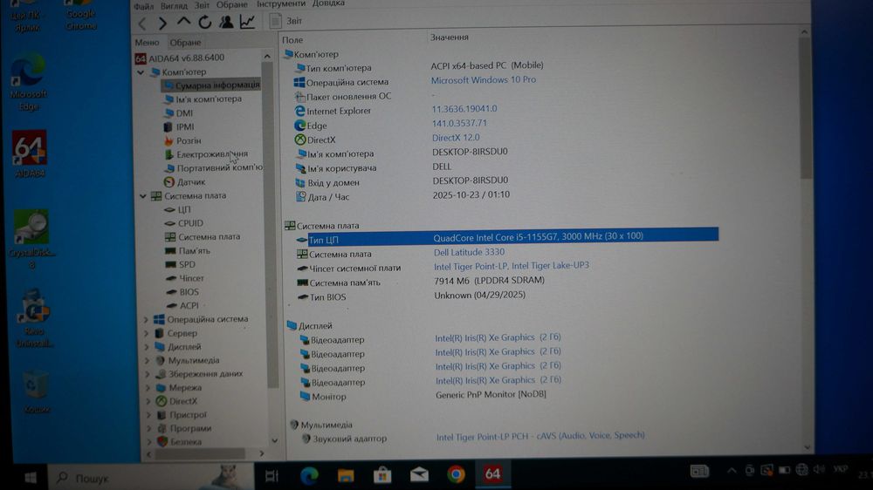Collapse the Комп'ютер tree node
This screenshot has width=873, height=490.
click(x=141, y=72)
